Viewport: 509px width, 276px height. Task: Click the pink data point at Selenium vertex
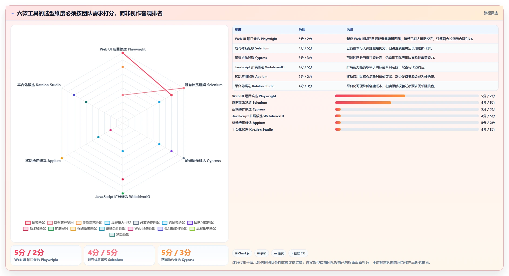pyautogui.click(x=184, y=88)
